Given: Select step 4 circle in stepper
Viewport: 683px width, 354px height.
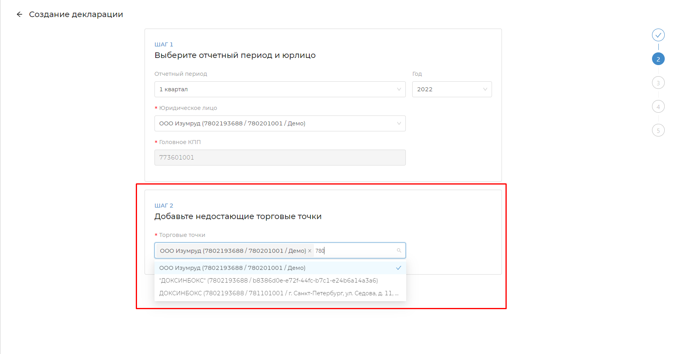Looking at the screenshot, I should 658,107.
